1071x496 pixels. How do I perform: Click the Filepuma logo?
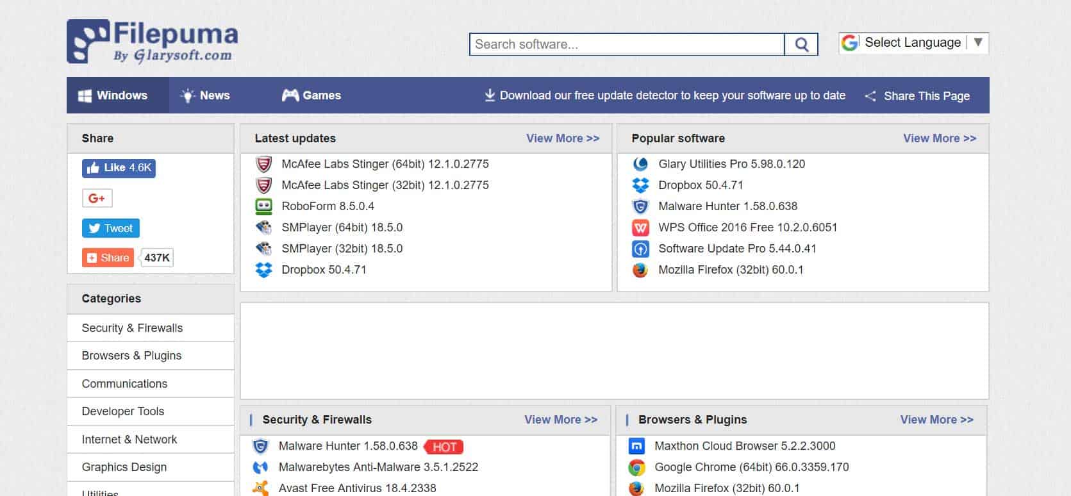click(x=153, y=42)
